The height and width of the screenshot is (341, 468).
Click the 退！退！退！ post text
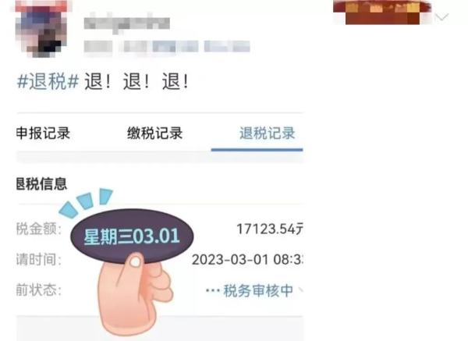[136, 81]
